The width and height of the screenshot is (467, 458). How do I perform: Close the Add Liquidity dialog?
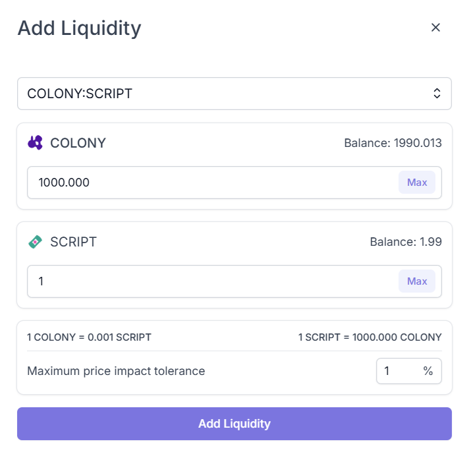(x=435, y=28)
